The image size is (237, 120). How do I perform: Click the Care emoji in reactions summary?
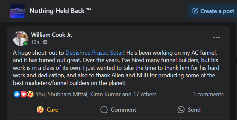point(30,94)
